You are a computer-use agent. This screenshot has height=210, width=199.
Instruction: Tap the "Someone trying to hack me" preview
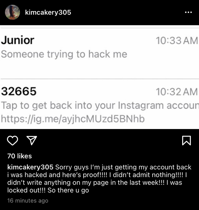(x=64, y=54)
